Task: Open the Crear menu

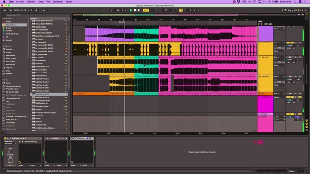Action: point(41,2)
